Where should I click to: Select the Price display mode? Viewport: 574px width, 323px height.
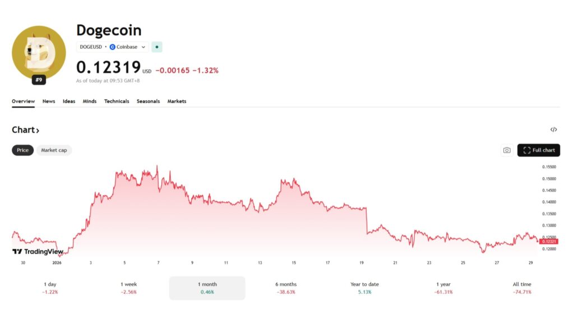(x=22, y=150)
